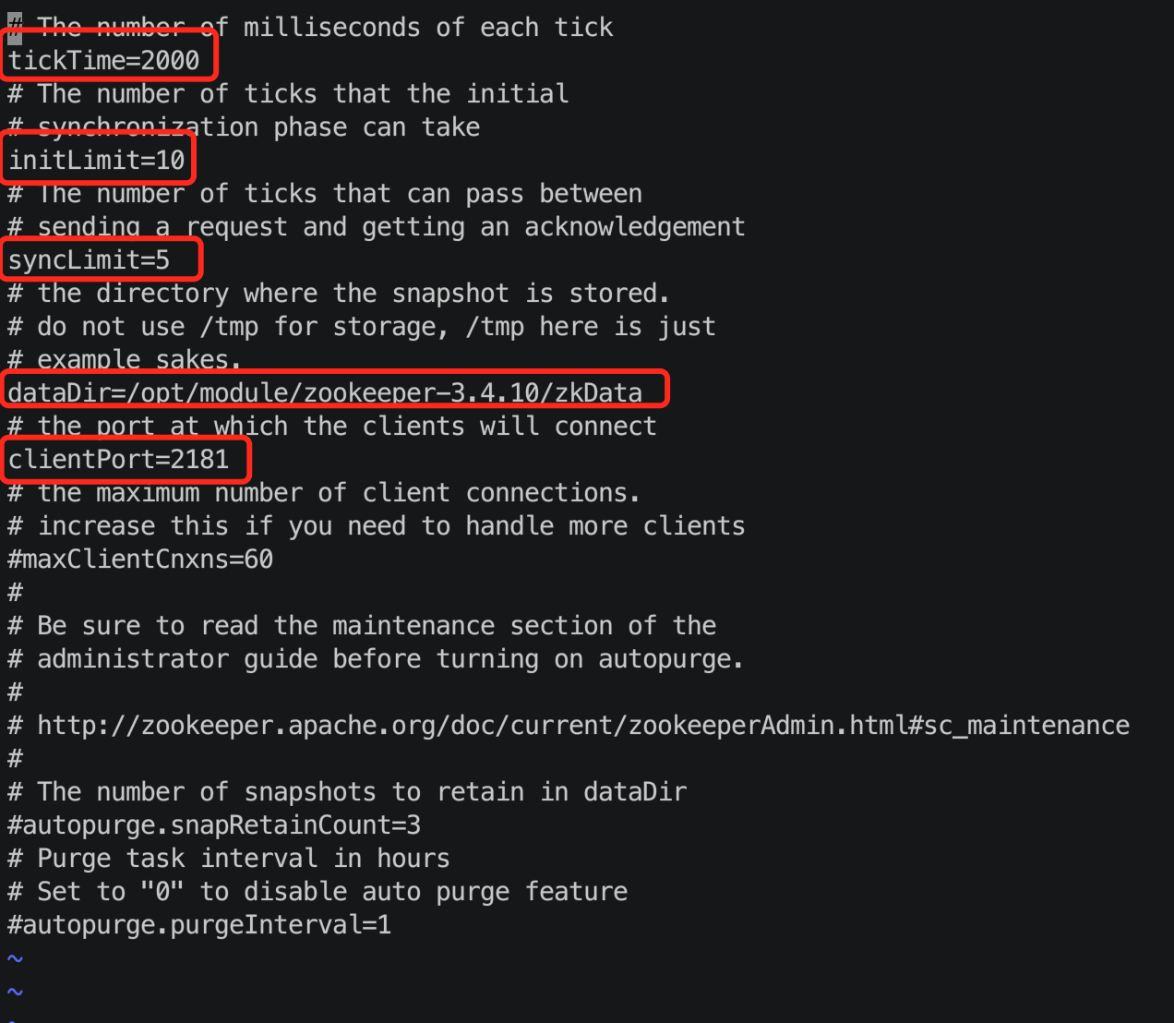Screen dimensions: 1174x1023
Task: Click comment 'Set to "0" to disable auto purge'
Action: [x=317, y=892]
